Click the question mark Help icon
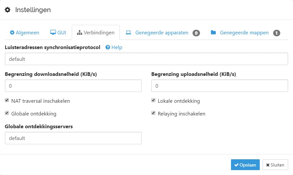The image size is (293, 175). [x=108, y=47]
